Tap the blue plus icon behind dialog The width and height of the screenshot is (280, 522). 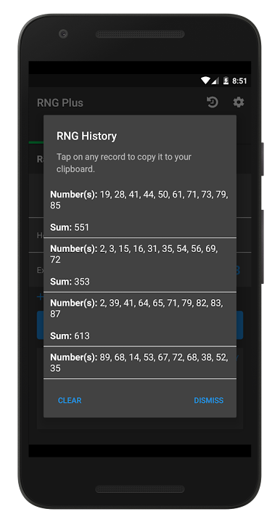pos(40,297)
